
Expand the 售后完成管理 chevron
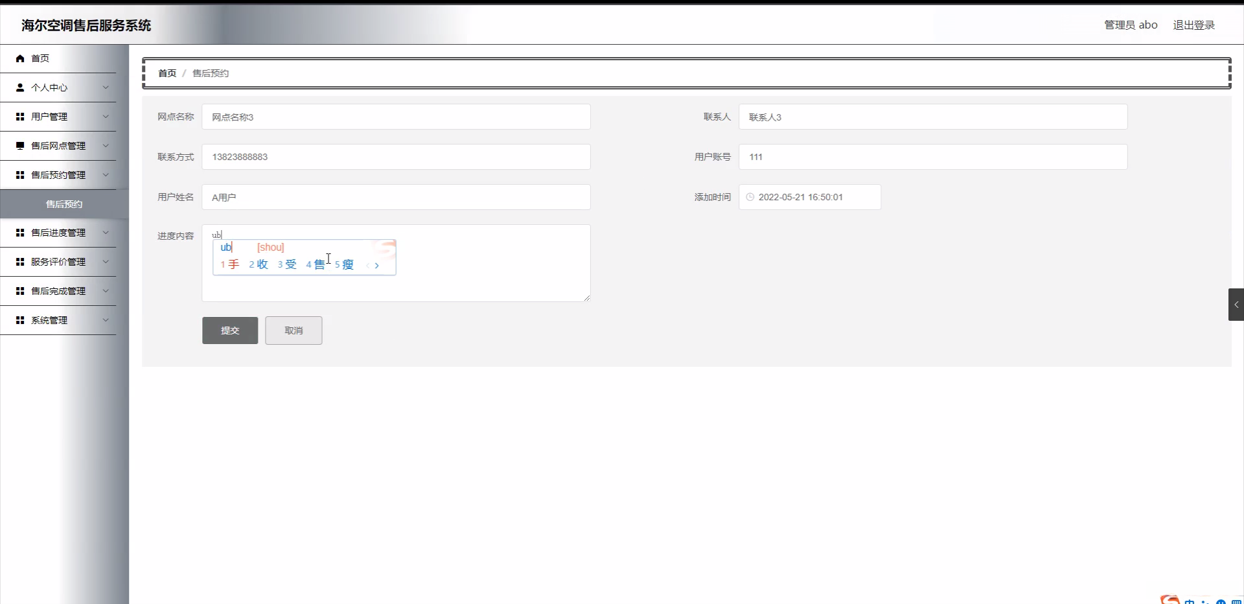[x=106, y=291]
